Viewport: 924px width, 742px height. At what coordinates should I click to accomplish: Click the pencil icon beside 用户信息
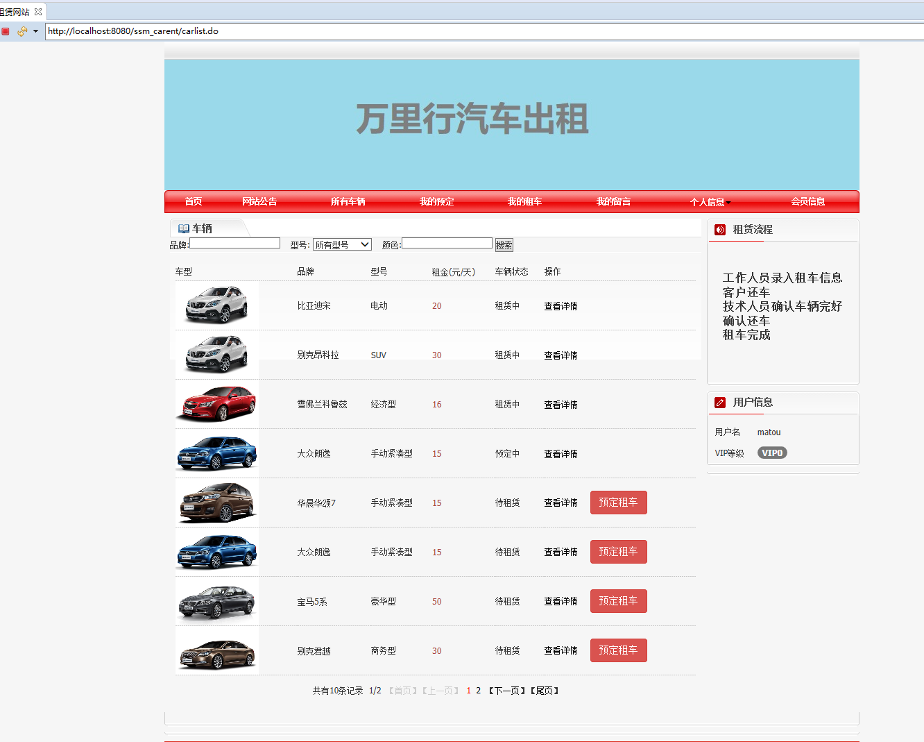(719, 402)
